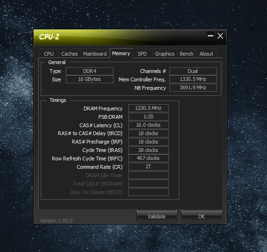The width and height of the screenshot is (267, 252).
Task: Select the tRFC 467 clocks value
Action: click(148, 158)
